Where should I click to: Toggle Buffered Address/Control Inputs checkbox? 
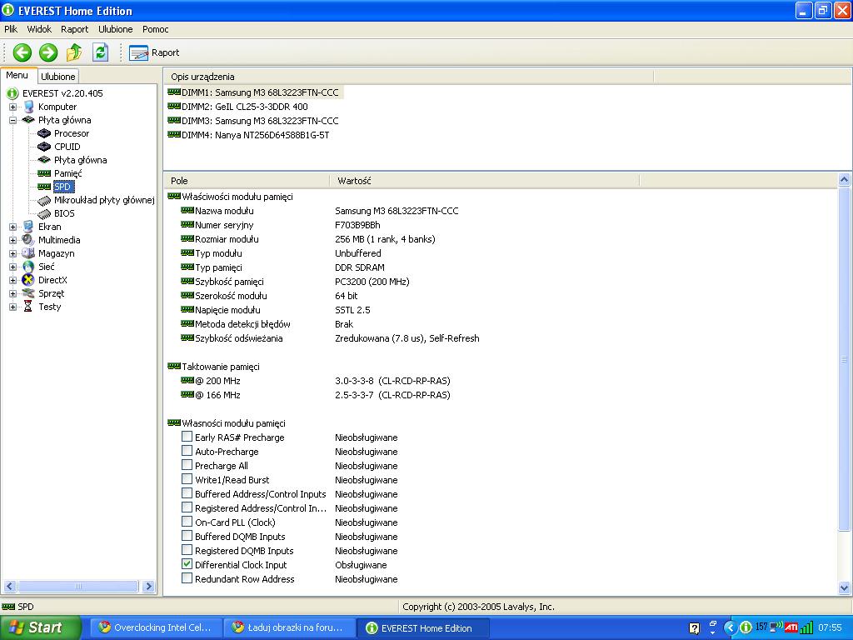[x=187, y=493]
